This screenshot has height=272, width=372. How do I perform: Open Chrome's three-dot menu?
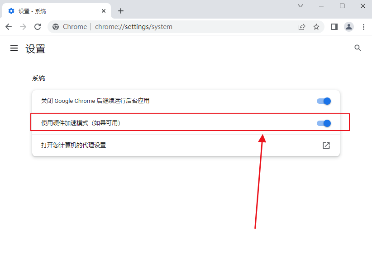(363, 27)
